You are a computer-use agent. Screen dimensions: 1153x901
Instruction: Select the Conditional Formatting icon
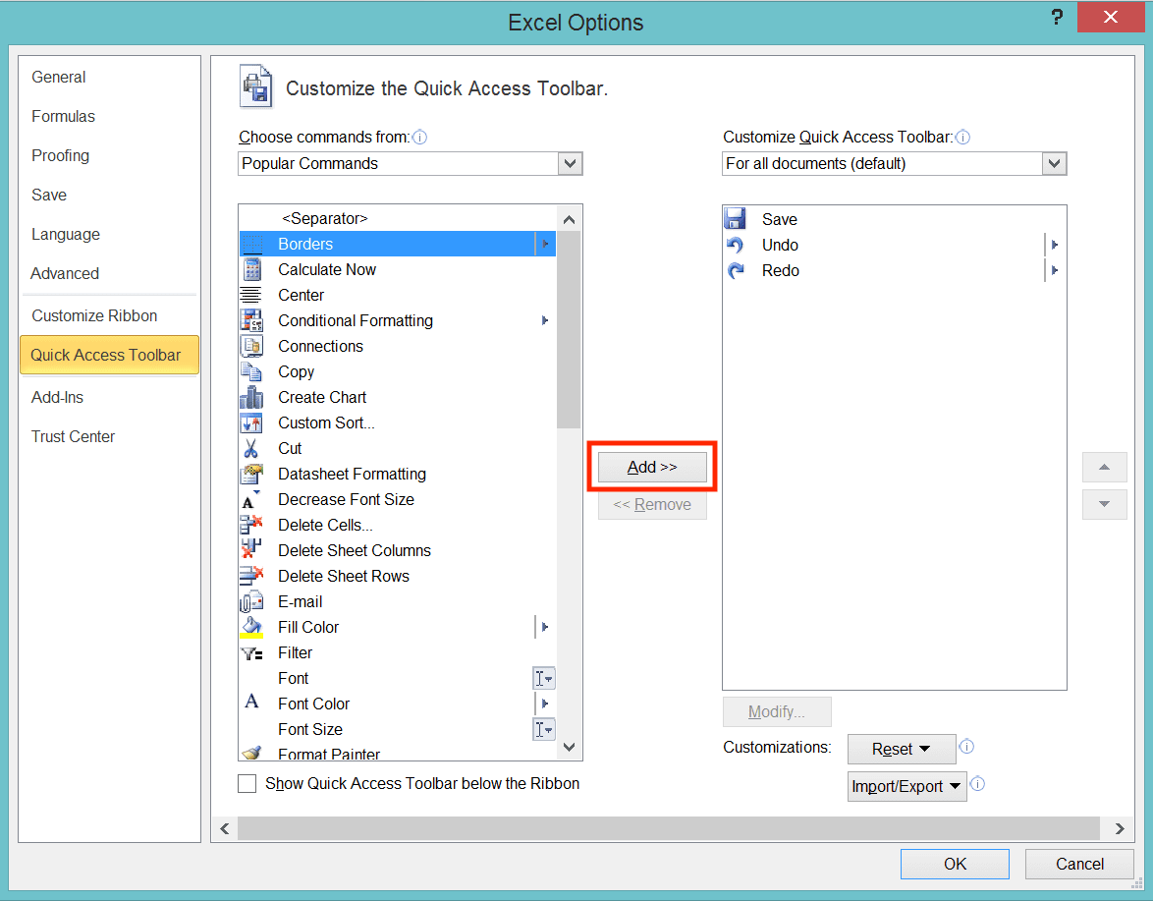pos(253,320)
